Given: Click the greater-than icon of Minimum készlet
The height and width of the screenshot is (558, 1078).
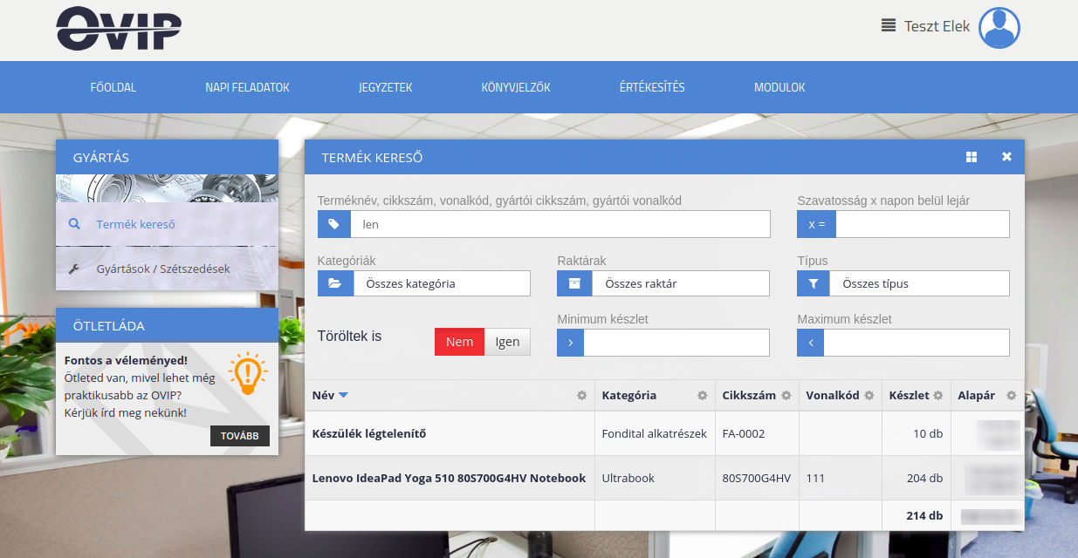Looking at the screenshot, I should [x=570, y=343].
